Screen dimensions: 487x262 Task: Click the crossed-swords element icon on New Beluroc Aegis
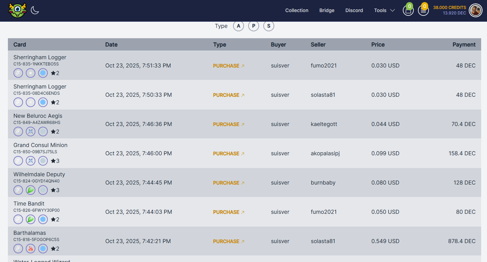tap(31, 132)
